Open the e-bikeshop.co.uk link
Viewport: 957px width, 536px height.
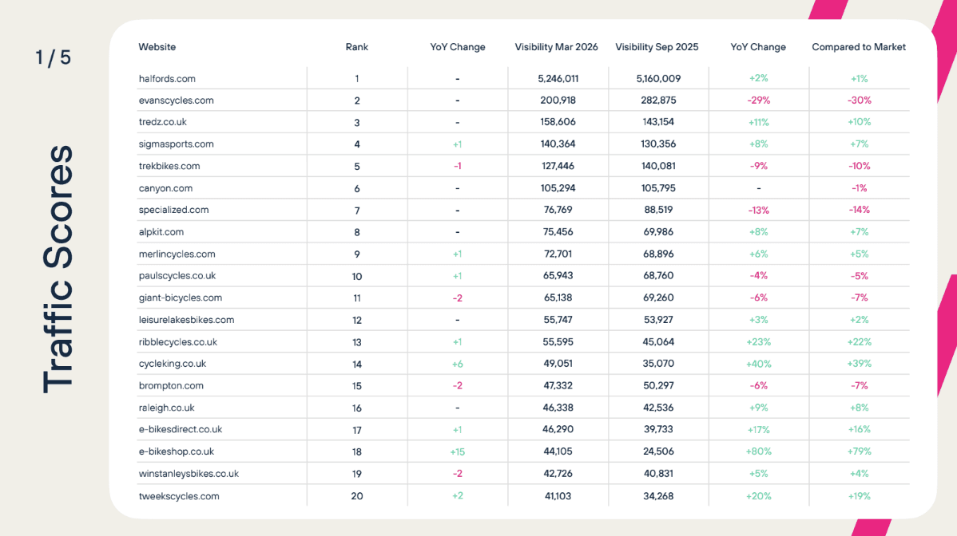(x=176, y=451)
